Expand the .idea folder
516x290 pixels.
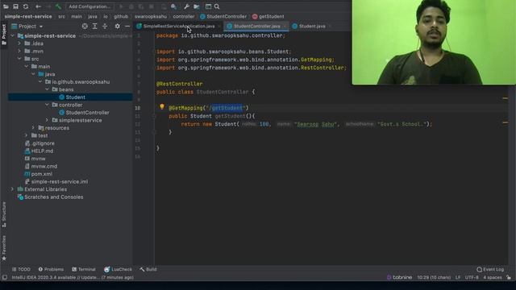pyautogui.click(x=19, y=43)
